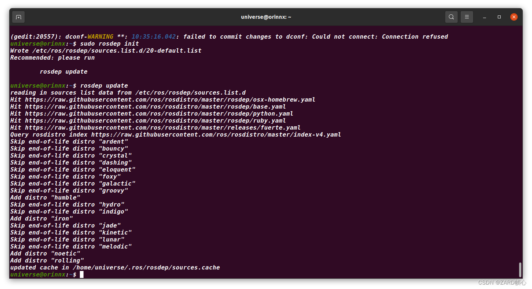Click the window title universe@orinnx
The height and width of the screenshot is (289, 532).
click(266, 17)
